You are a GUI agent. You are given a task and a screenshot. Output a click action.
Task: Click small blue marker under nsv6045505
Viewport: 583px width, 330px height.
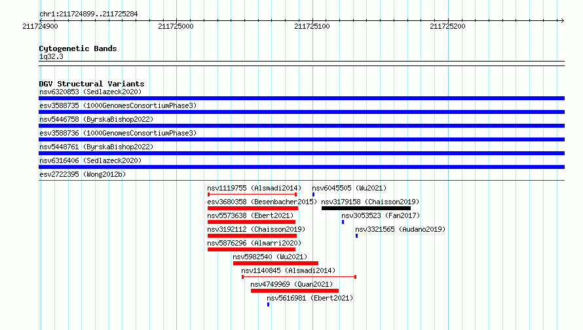[313, 194]
